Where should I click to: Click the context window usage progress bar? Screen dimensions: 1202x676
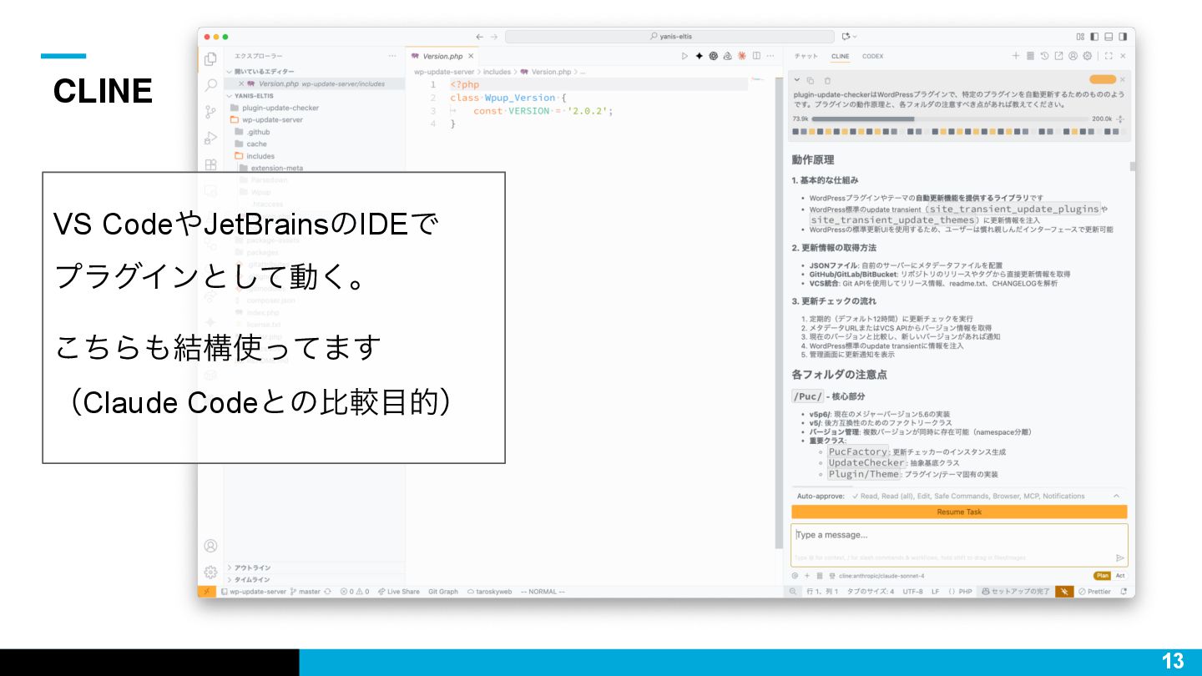[950, 119]
